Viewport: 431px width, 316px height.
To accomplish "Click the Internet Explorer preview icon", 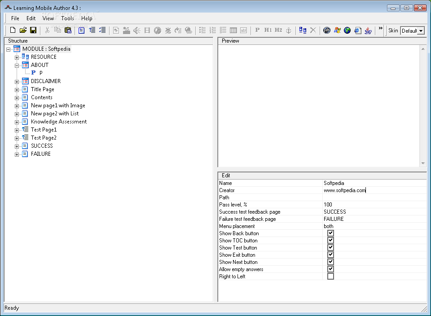I will click(358, 30).
